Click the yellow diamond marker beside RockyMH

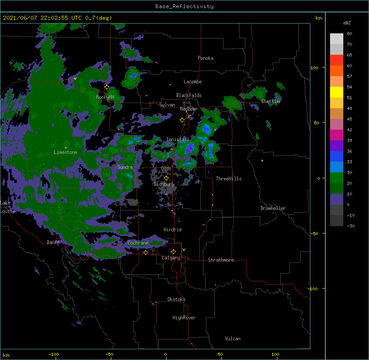pyautogui.click(x=107, y=87)
